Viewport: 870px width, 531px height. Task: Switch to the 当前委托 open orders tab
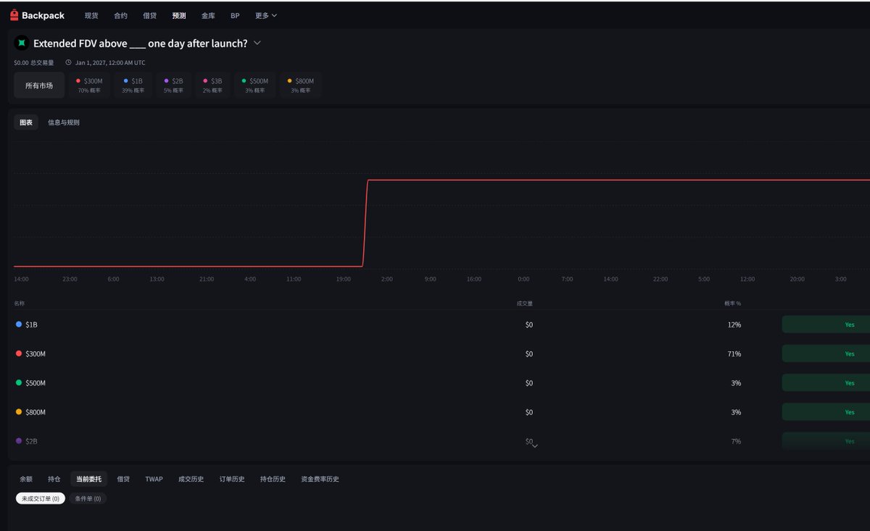(89, 479)
